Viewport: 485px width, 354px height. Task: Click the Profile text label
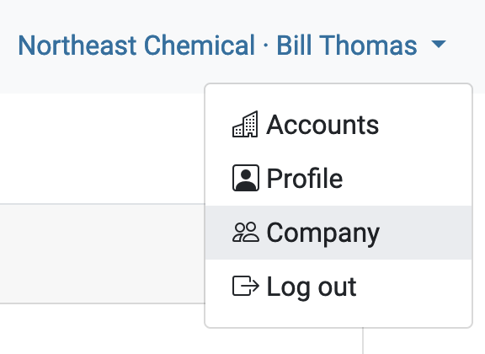click(305, 178)
